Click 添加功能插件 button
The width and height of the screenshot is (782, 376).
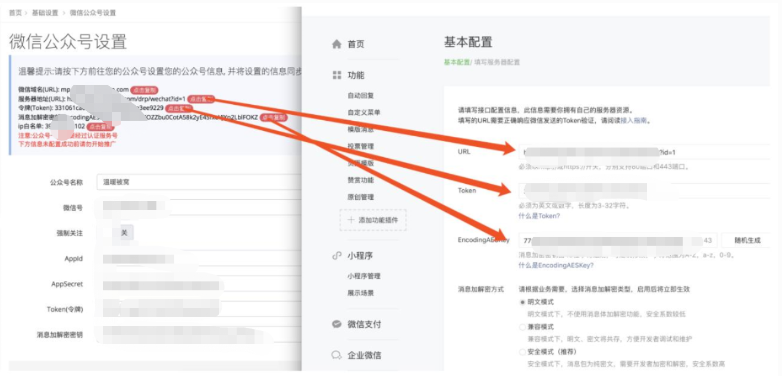373,220
